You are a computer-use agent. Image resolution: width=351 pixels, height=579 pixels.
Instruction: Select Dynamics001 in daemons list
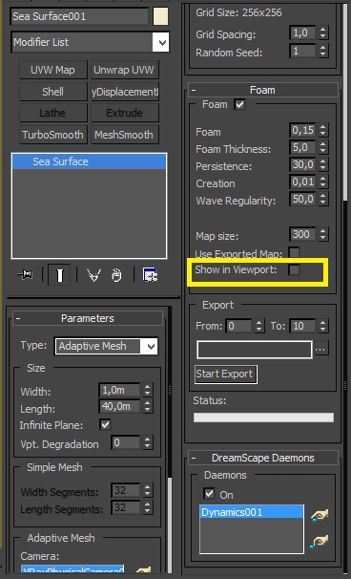coord(252,512)
